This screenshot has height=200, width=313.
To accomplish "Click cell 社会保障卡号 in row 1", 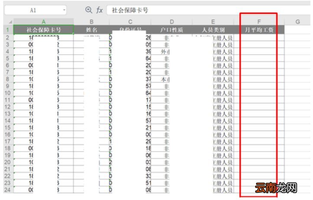I will pyautogui.click(x=43, y=30).
